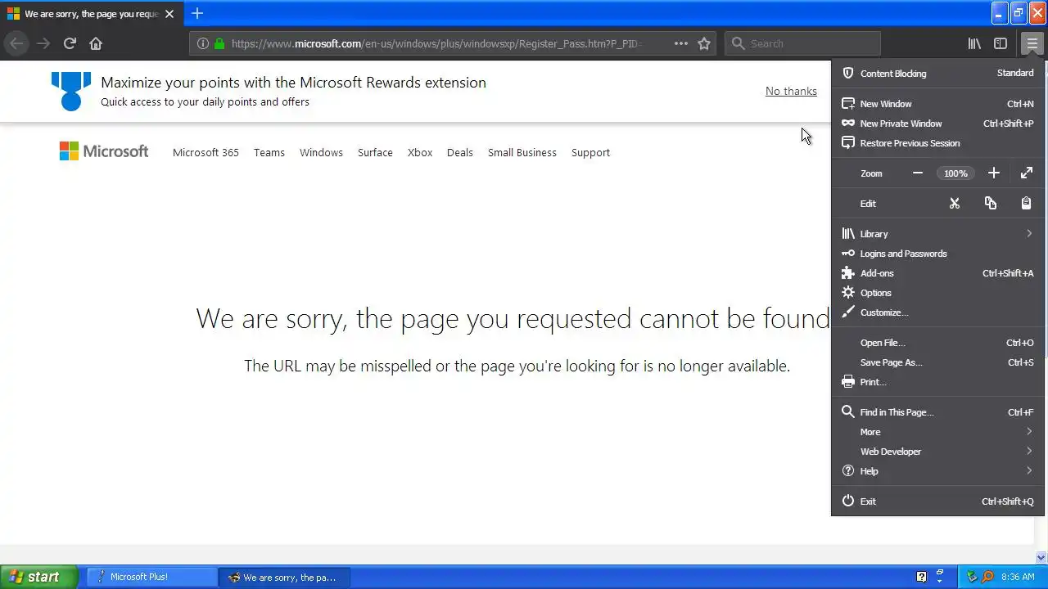Open page actions three-dots menu
This screenshot has width=1048, height=589.
[680, 43]
